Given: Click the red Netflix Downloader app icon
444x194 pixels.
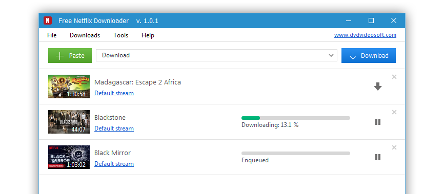Looking at the screenshot, I should [x=48, y=20].
